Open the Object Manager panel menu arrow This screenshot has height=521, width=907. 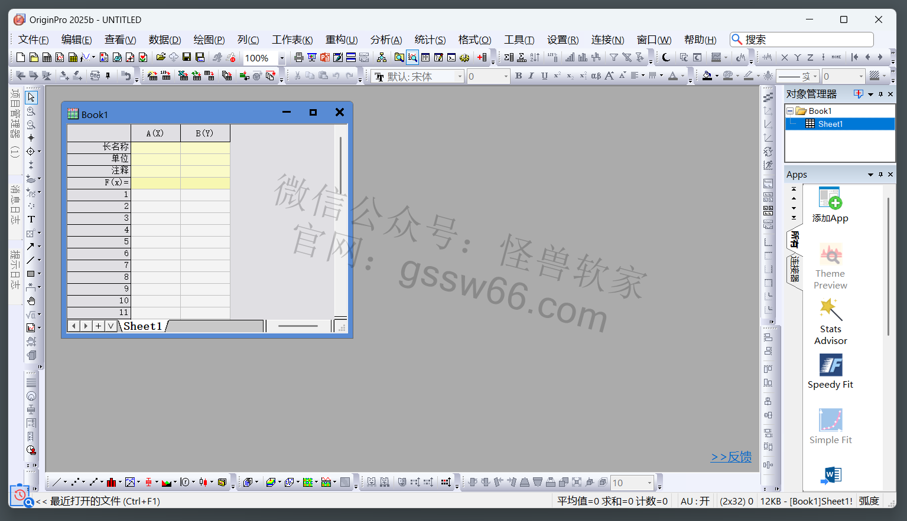point(870,94)
